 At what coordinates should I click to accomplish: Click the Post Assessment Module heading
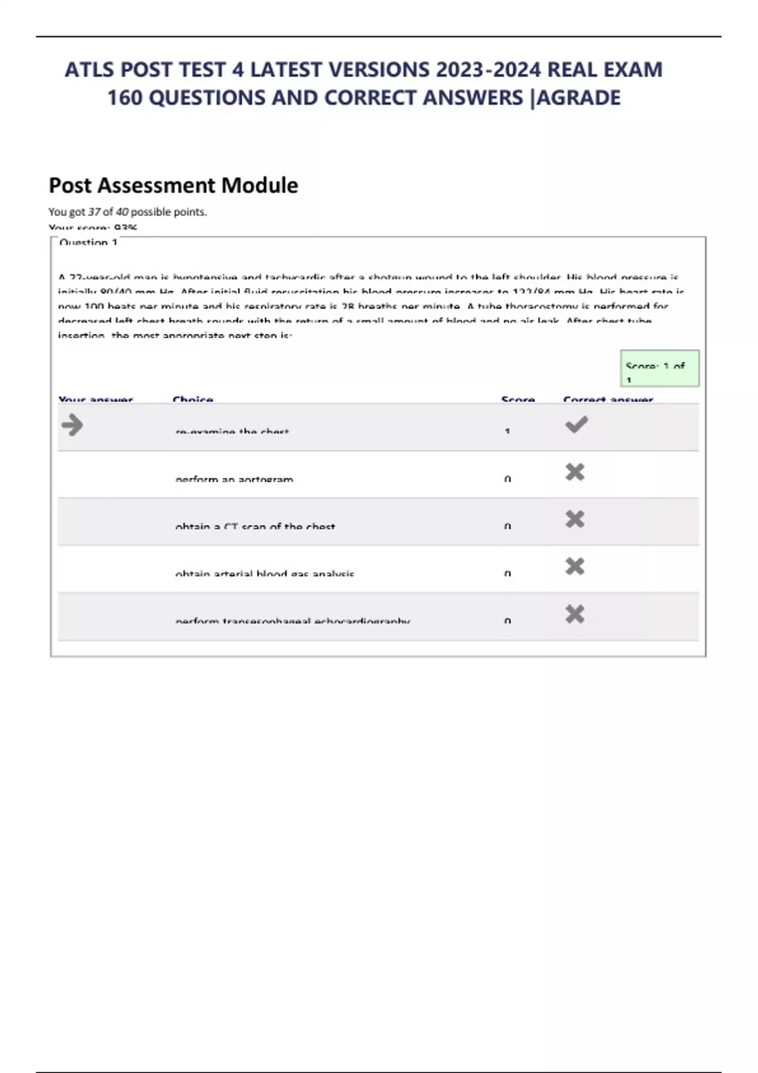[x=173, y=186]
